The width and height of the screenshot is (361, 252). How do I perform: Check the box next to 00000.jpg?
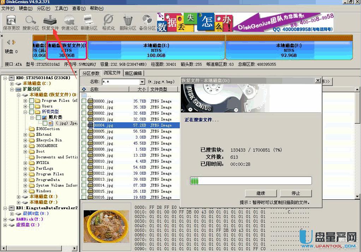pyautogui.click(x=84, y=101)
